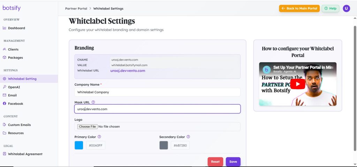Click the Clients people icon
Screen dimensions: 357x167
pyautogui.click(x=4, y=49)
